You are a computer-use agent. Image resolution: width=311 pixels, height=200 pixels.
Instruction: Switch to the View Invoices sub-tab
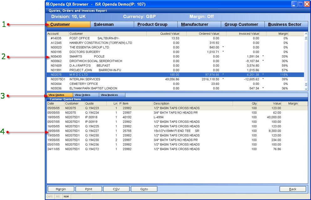pyautogui.click(x=112, y=95)
